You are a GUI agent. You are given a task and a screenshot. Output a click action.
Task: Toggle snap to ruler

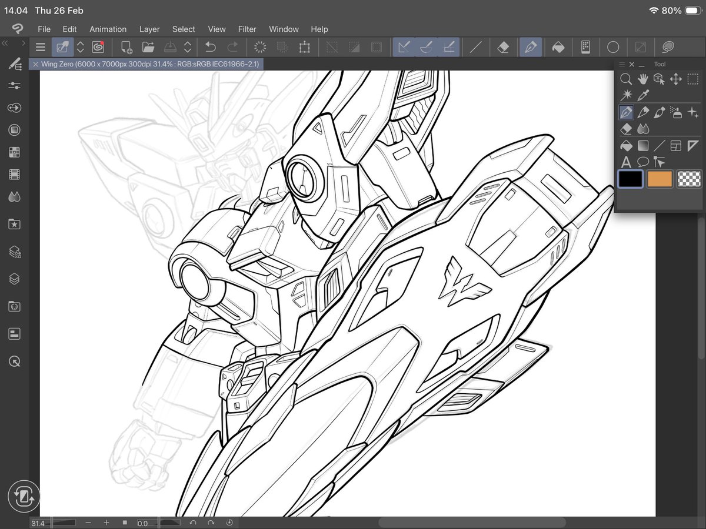pyautogui.click(x=404, y=47)
